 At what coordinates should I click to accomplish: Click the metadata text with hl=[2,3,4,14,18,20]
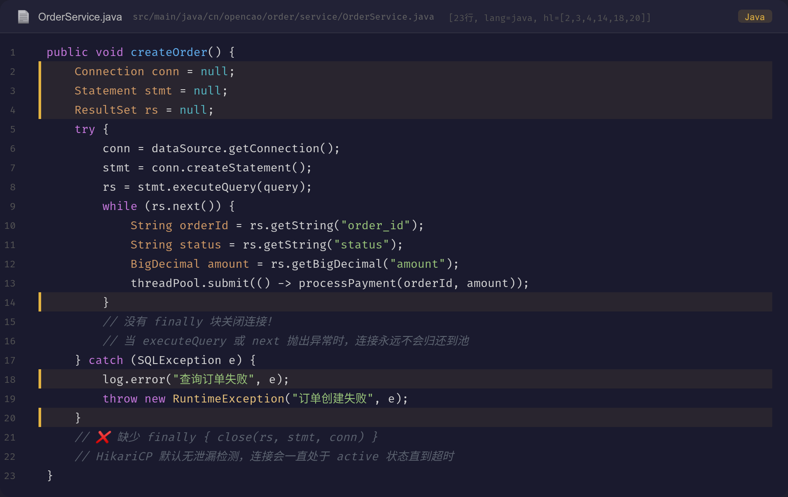tap(549, 18)
